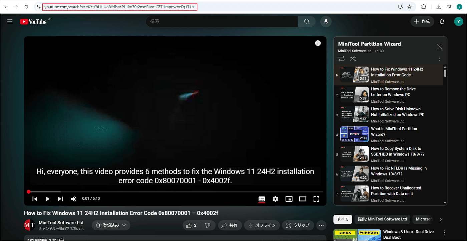The image size is (467, 241).
Task: Open MiniTool Software Ltd channel avatar
Action: pos(30,225)
